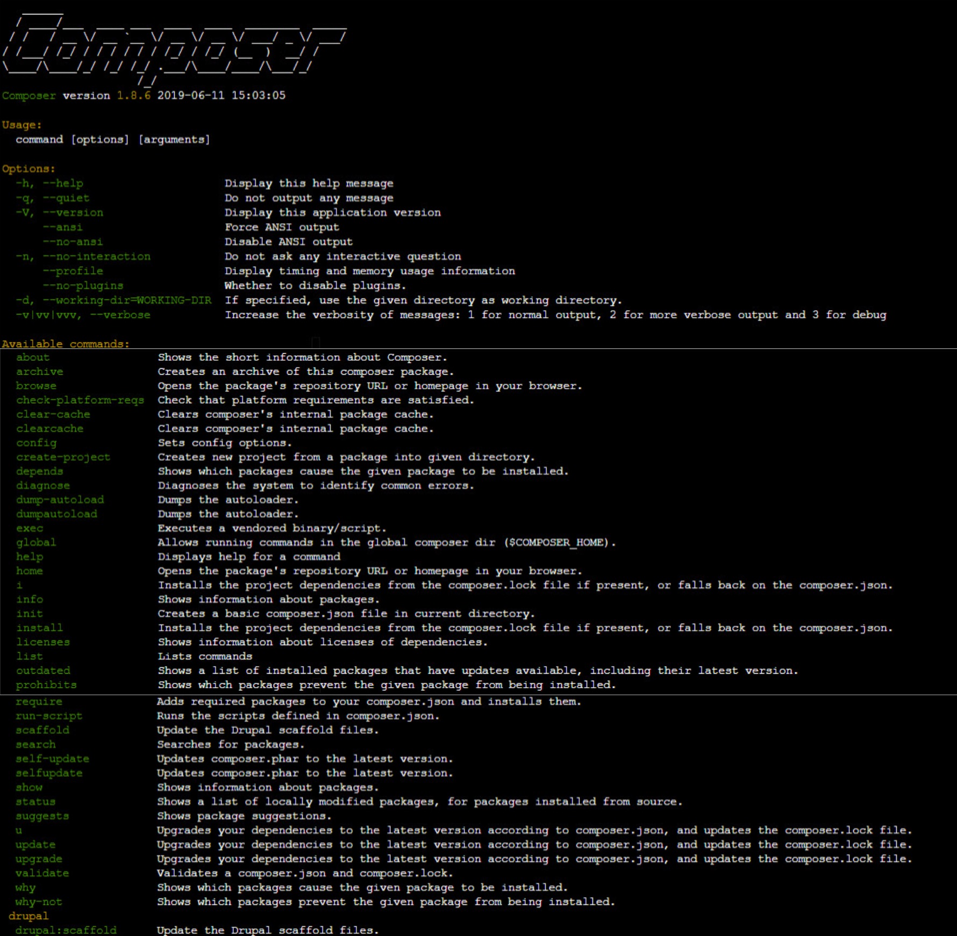Click the '--help' option flag

pos(63,183)
